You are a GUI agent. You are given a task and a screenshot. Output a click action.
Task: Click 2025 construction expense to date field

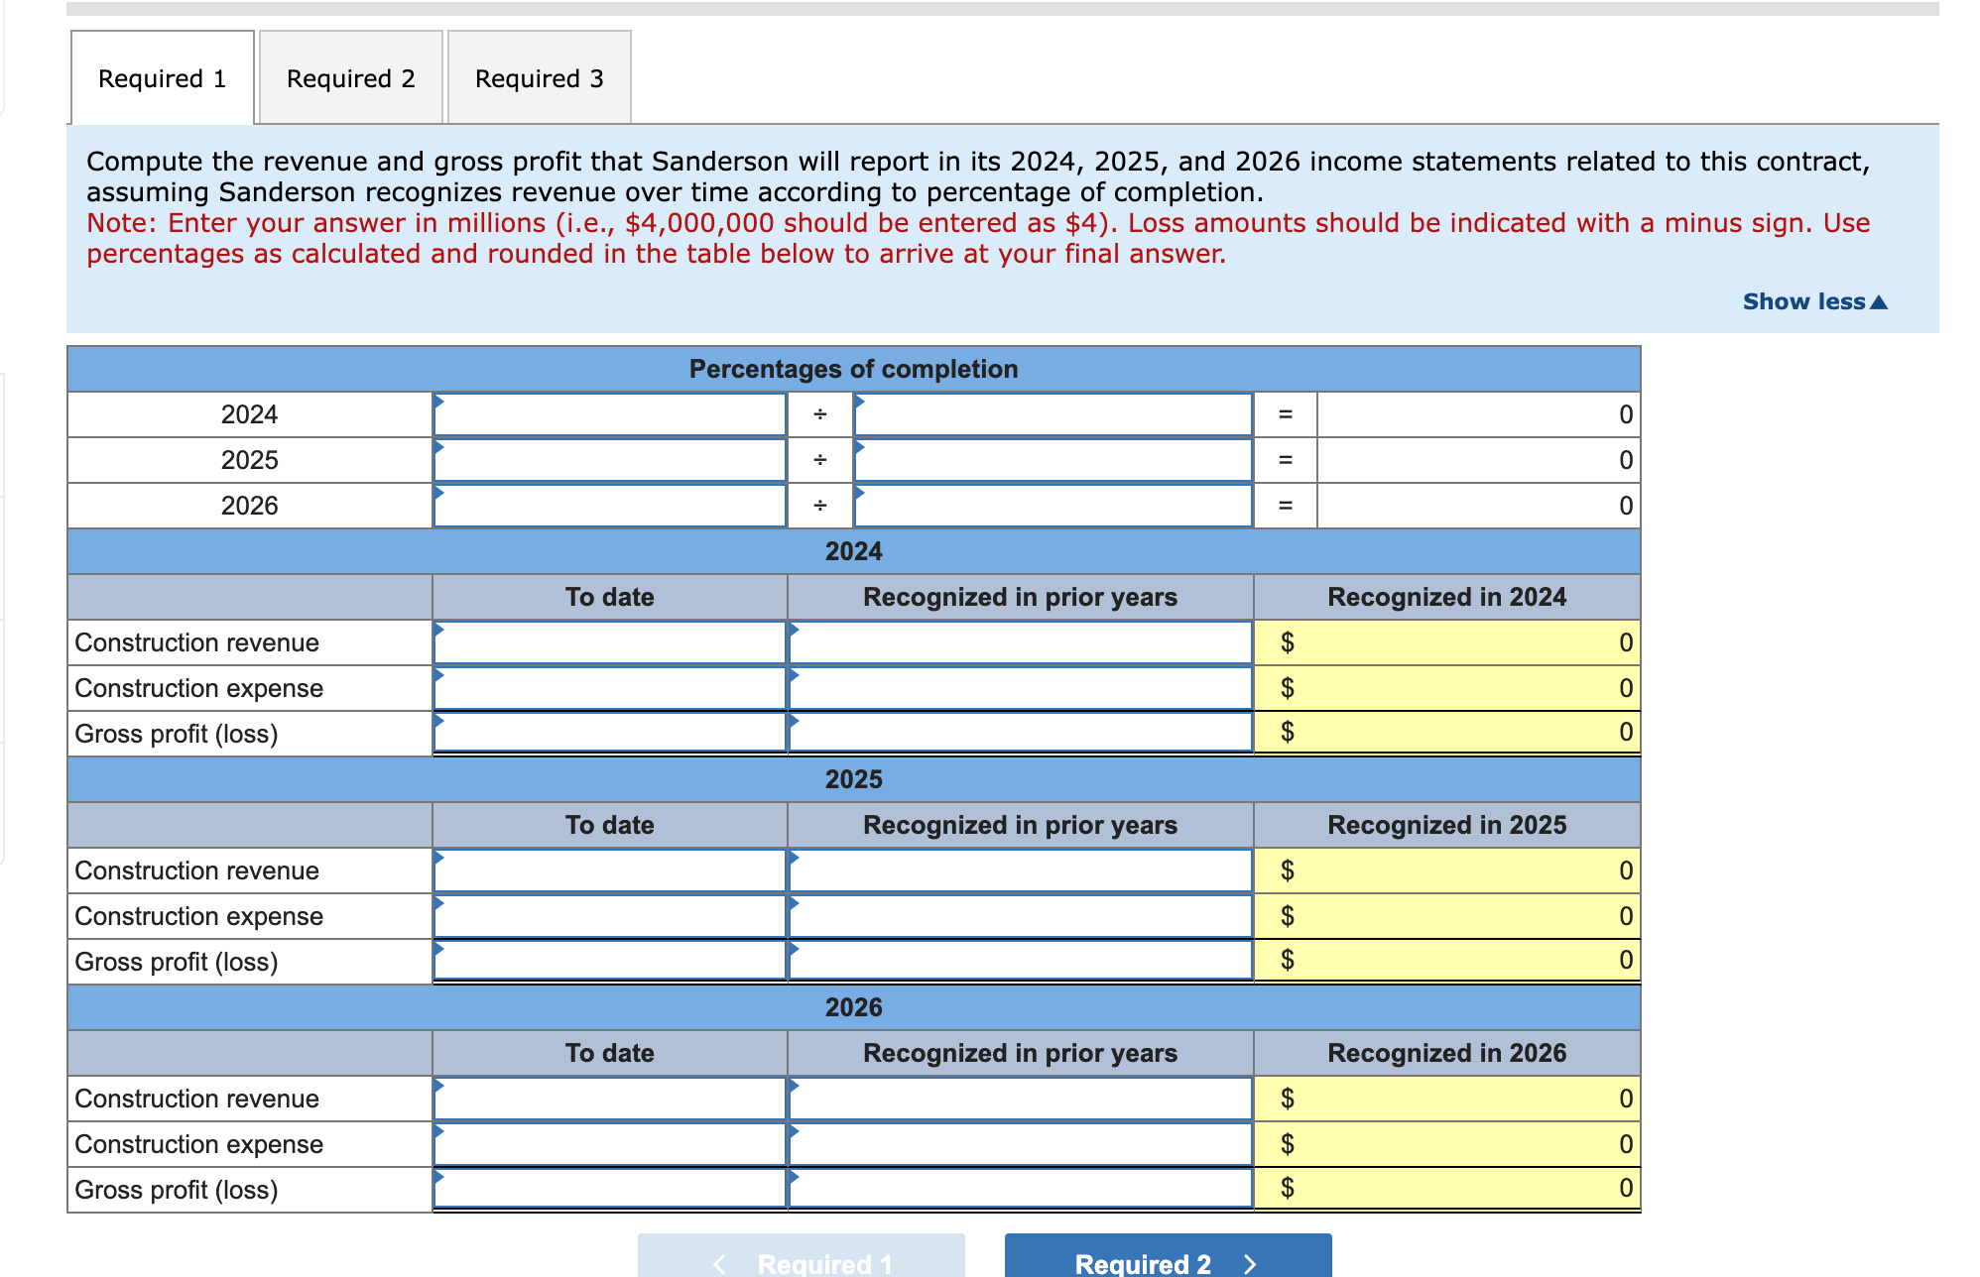pyautogui.click(x=610, y=916)
